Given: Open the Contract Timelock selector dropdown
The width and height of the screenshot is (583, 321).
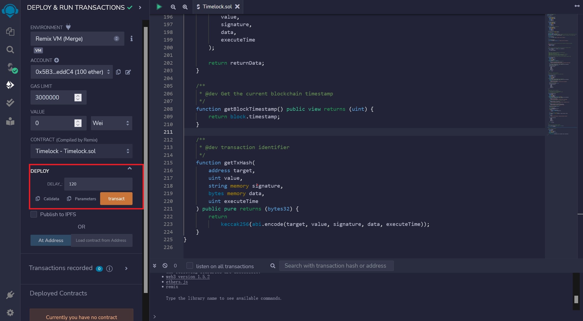Looking at the screenshot, I should 82,151.
